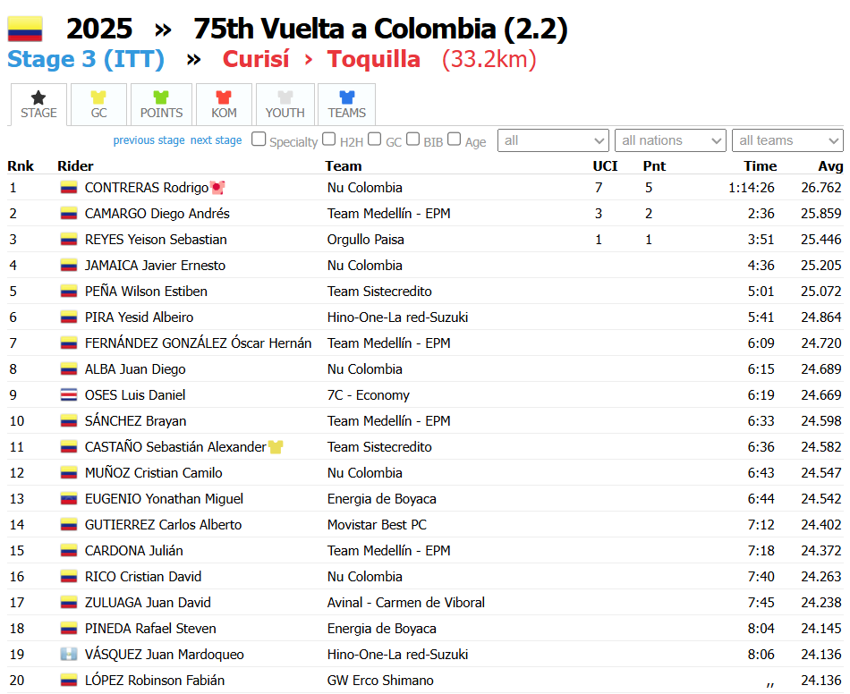Screen dimensions: 850x694
Task: Click the red jersey KOM icon
Action: pyautogui.click(x=224, y=97)
